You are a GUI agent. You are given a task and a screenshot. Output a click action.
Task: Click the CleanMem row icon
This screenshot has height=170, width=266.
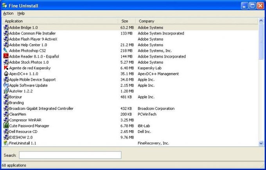coord(6,114)
